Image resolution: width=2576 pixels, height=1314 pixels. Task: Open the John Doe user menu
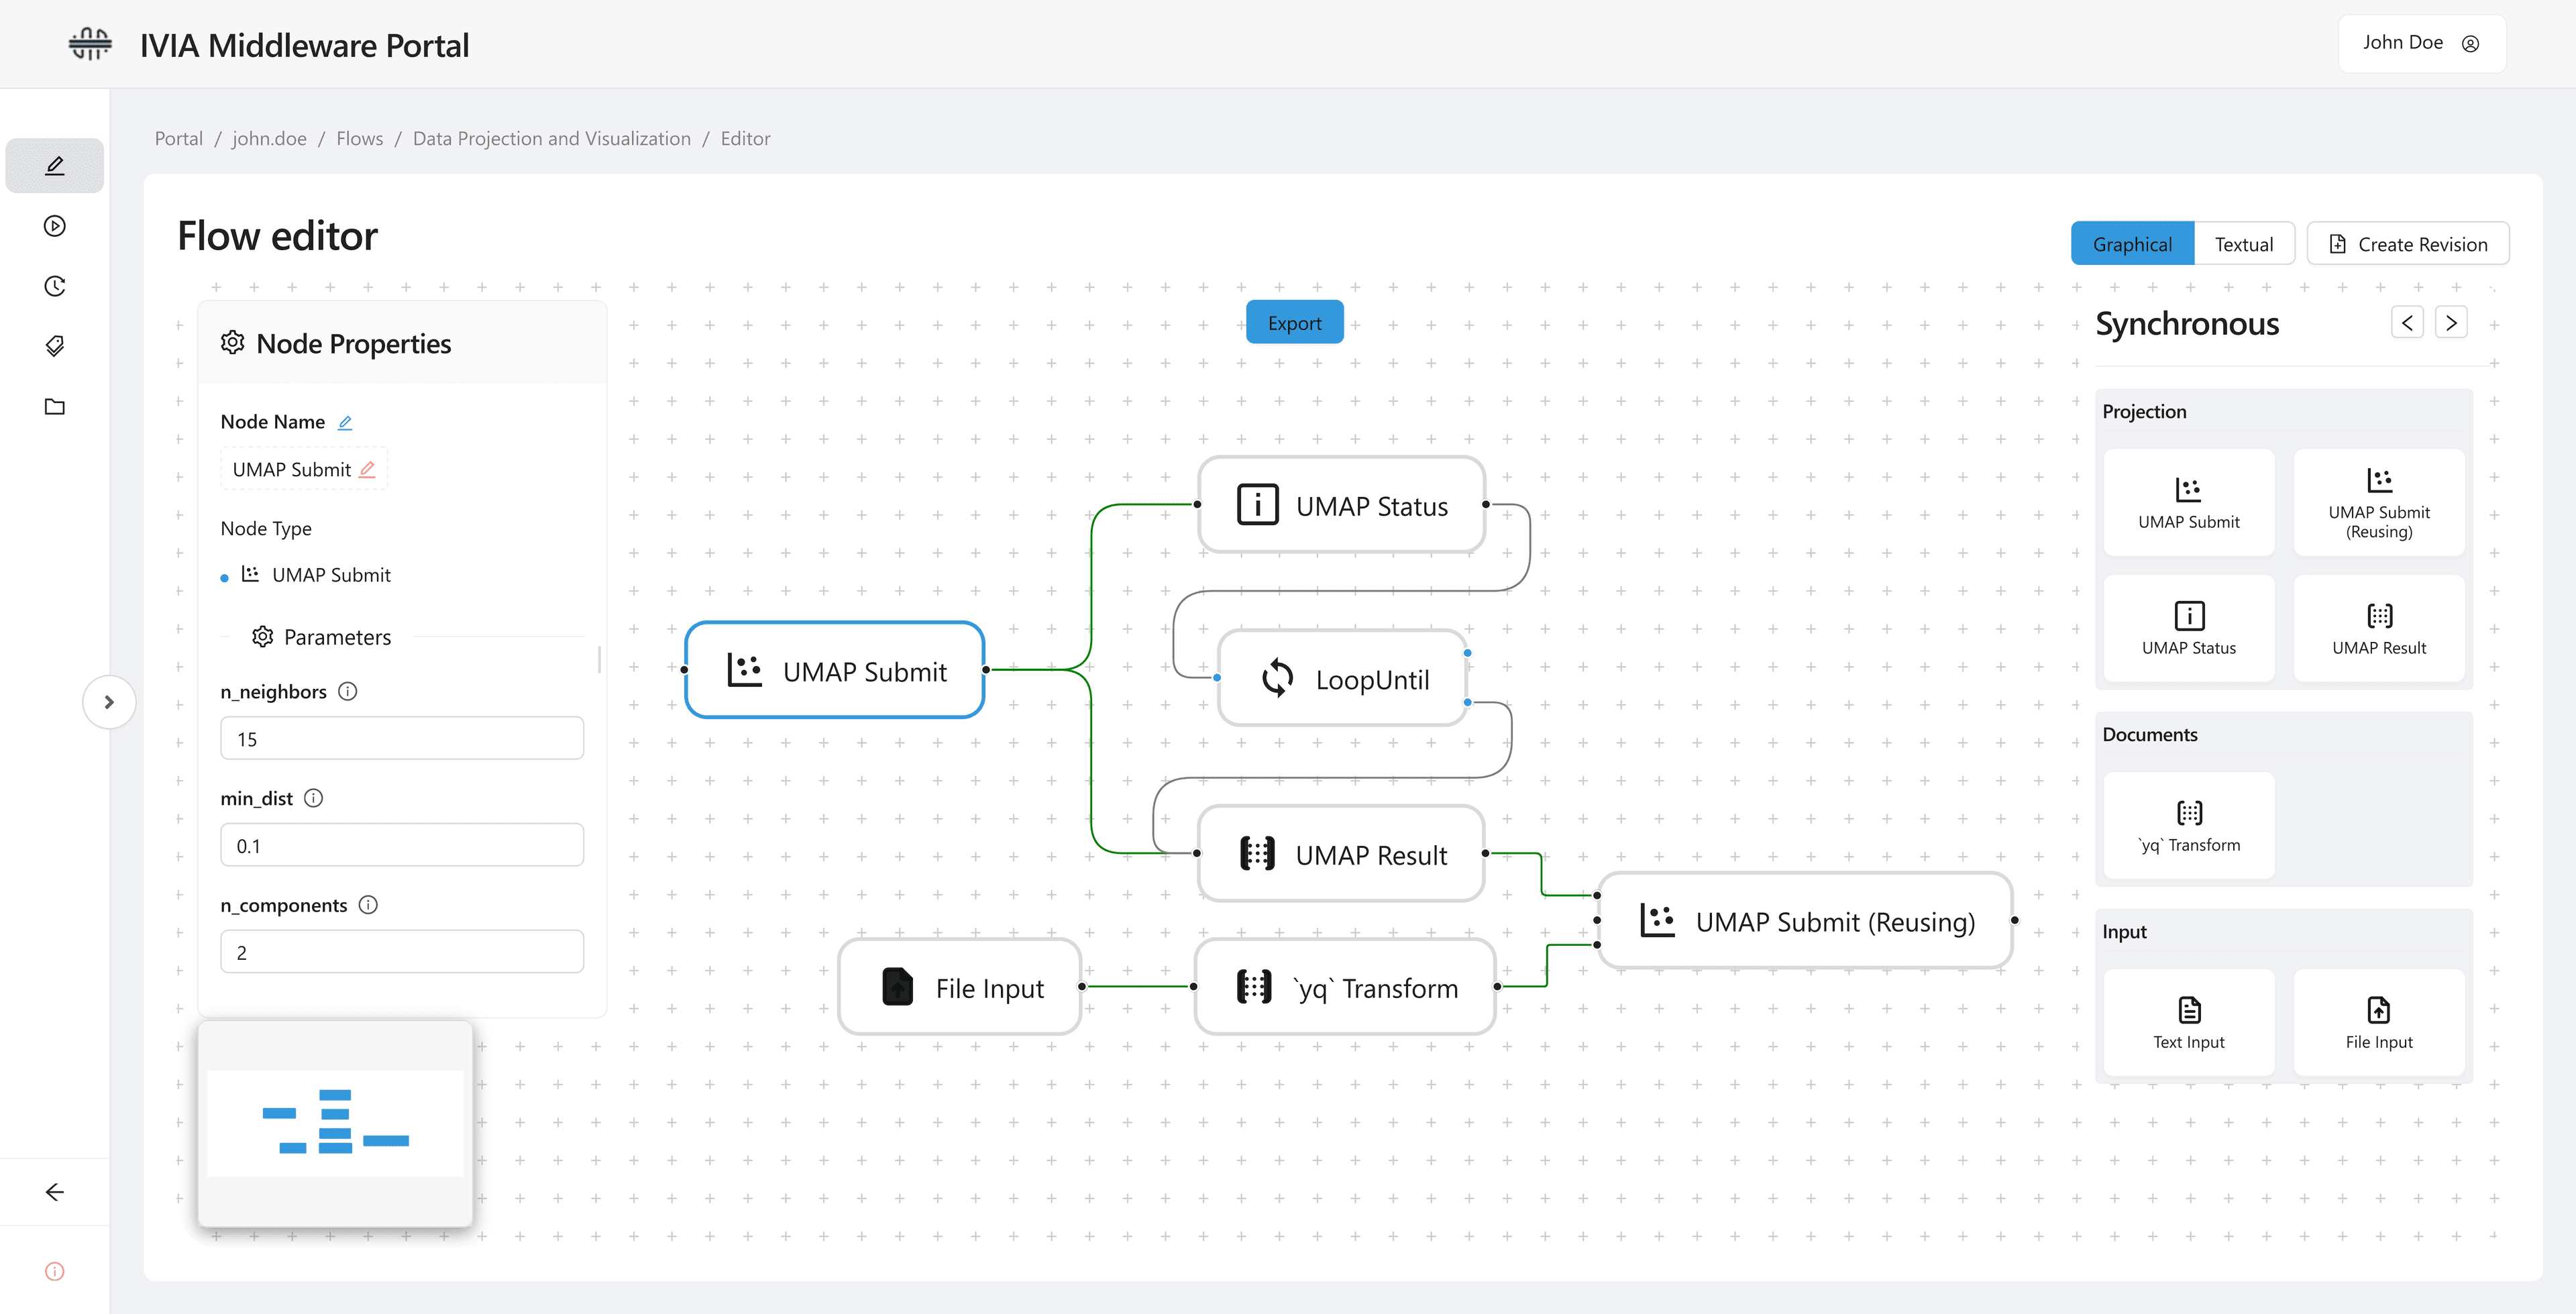coord(2420,43)
